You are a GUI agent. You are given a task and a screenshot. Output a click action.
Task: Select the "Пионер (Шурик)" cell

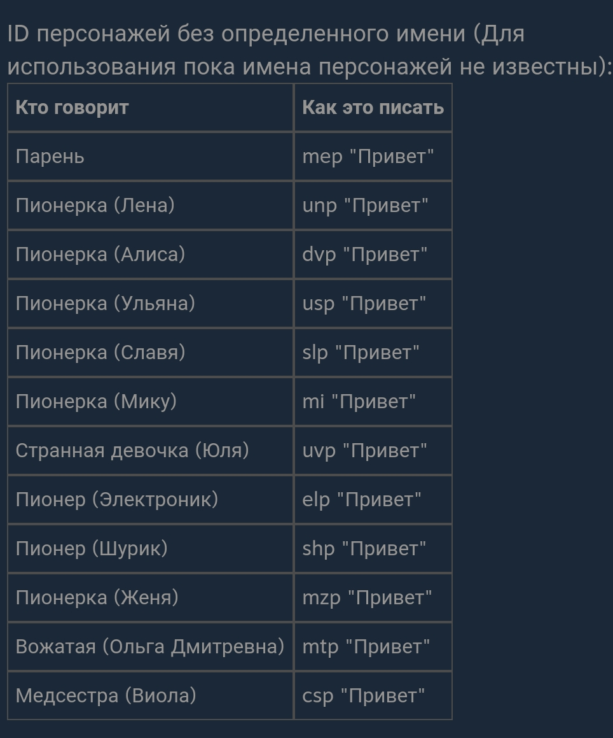pos(91,549)
